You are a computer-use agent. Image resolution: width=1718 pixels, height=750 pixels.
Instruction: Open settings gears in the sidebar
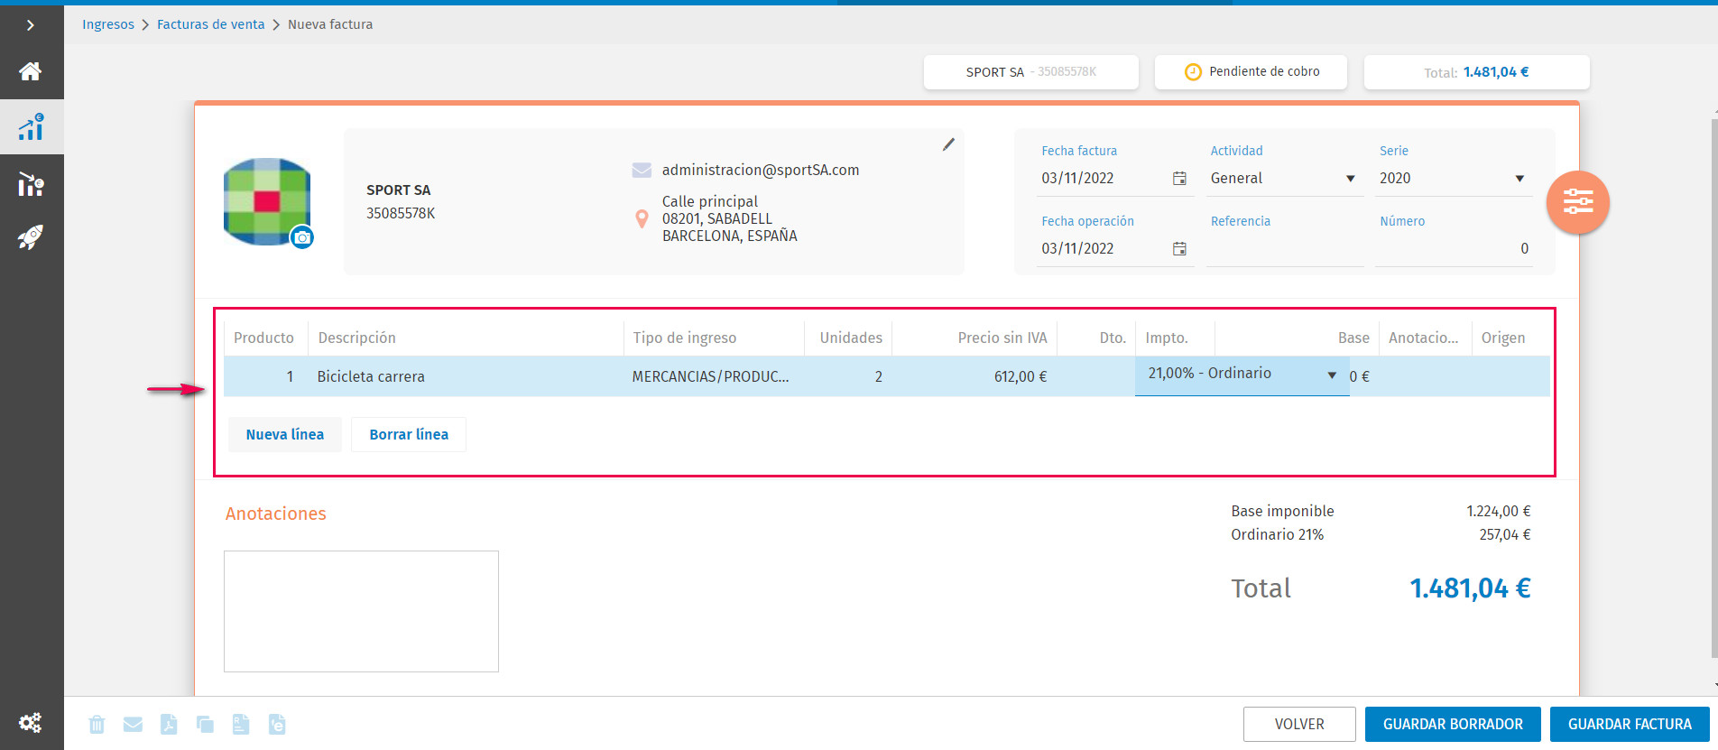pyautogui.click(x=30, y=723)
